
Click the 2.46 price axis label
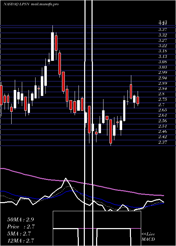[x=163, y=131]
